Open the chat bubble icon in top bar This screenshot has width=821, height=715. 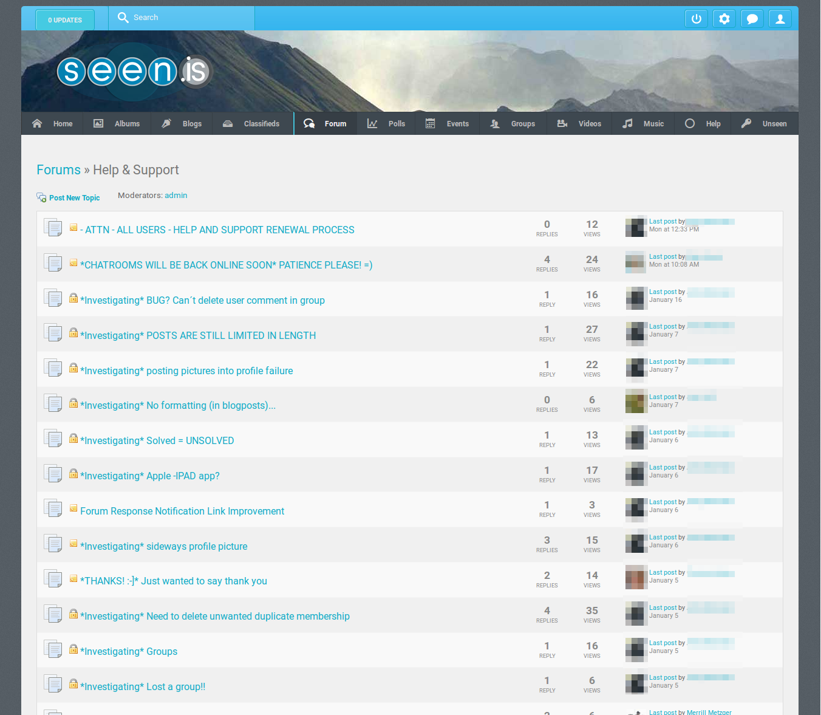[752, 19]
